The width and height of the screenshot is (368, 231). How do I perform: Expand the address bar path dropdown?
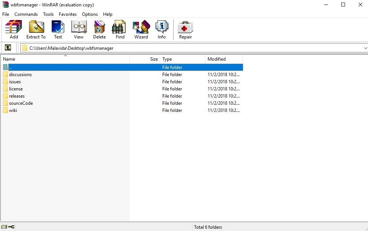click(365, 48)
